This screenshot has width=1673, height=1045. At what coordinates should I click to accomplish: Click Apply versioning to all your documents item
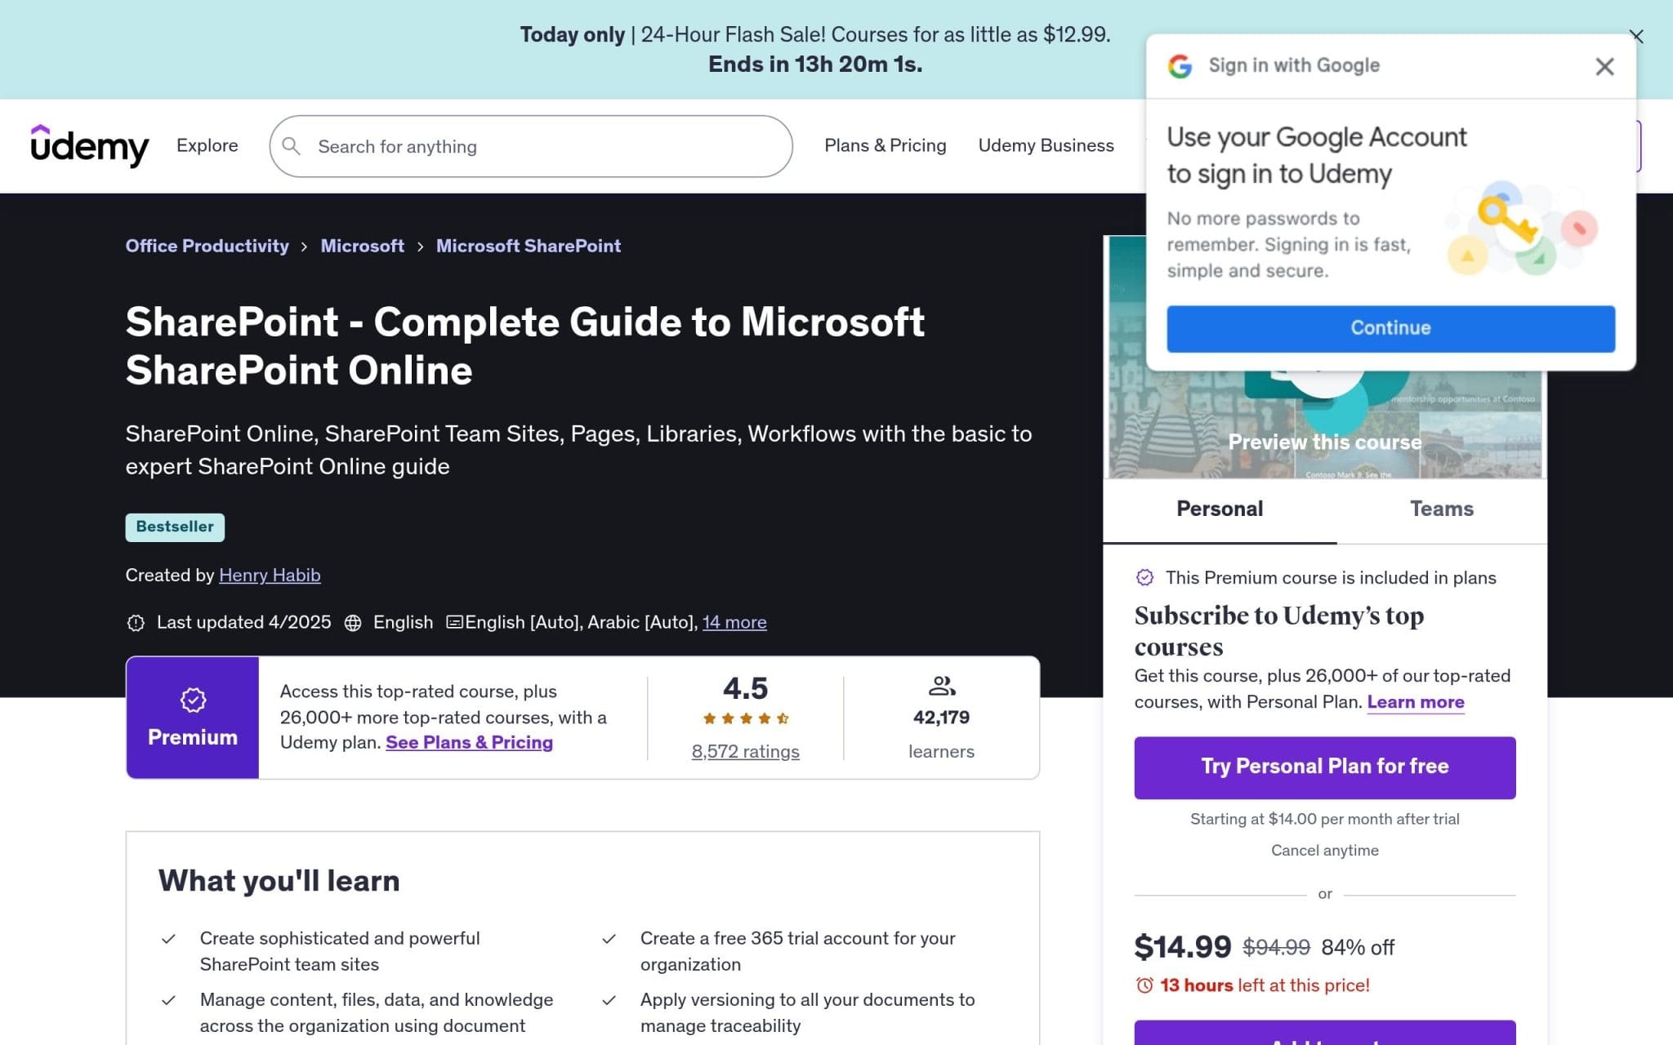pyautogui.click(x=807, y=1012)
